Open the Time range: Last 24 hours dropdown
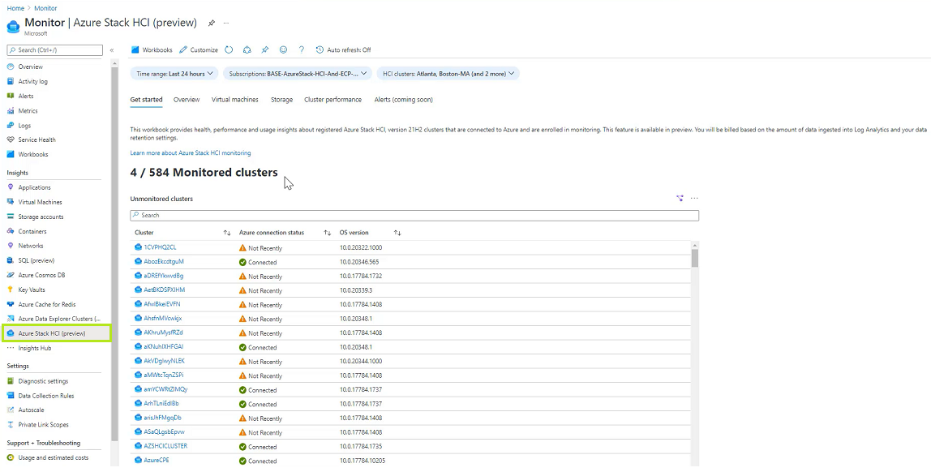Image resolution: width=931 pixels, height=472 pixels. (174, 74)
